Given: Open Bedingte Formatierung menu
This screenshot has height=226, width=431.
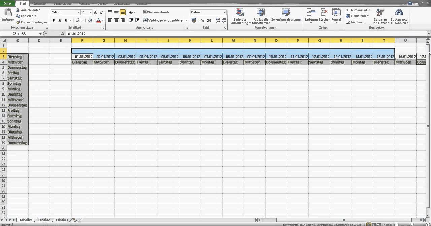Looking at the screenshot, I should point(240,16).
